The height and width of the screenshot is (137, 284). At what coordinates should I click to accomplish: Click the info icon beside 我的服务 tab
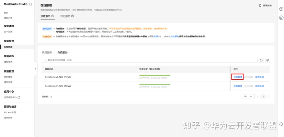coord(72,16)
